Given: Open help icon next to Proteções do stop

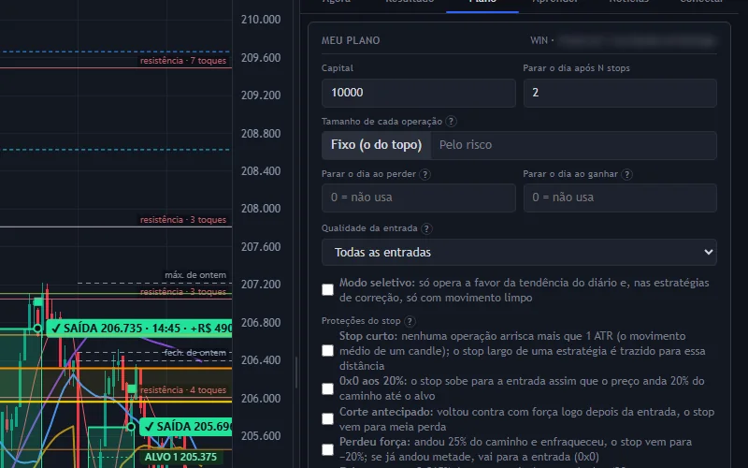Looking at the screenshot, I should [x=410, y=321].
